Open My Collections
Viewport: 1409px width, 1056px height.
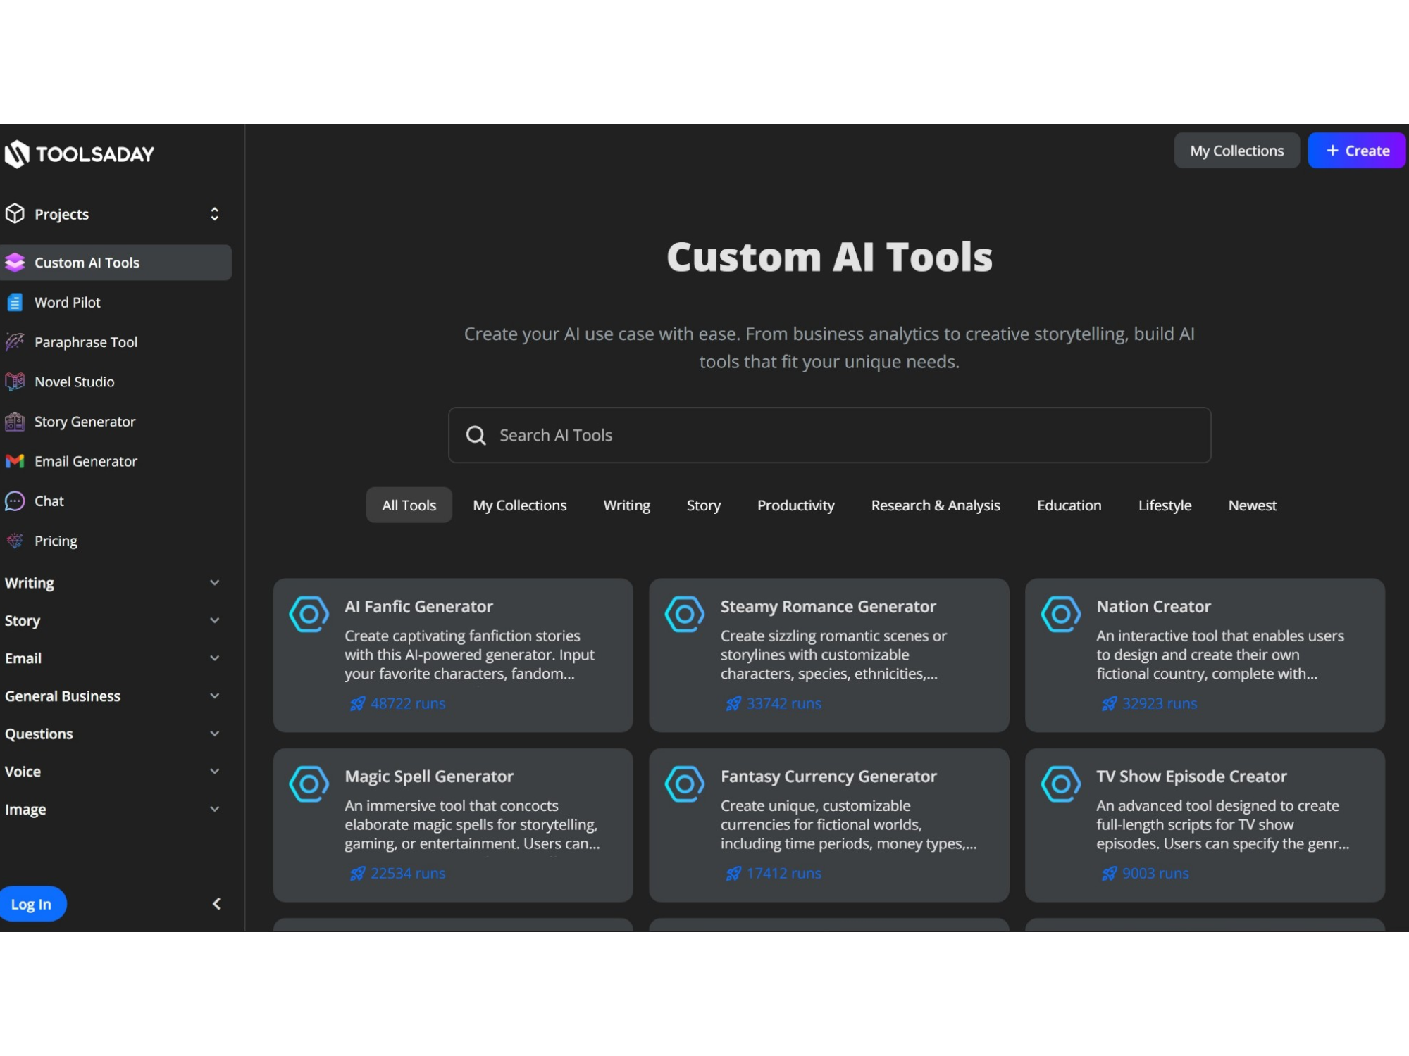coord(1236,150)
